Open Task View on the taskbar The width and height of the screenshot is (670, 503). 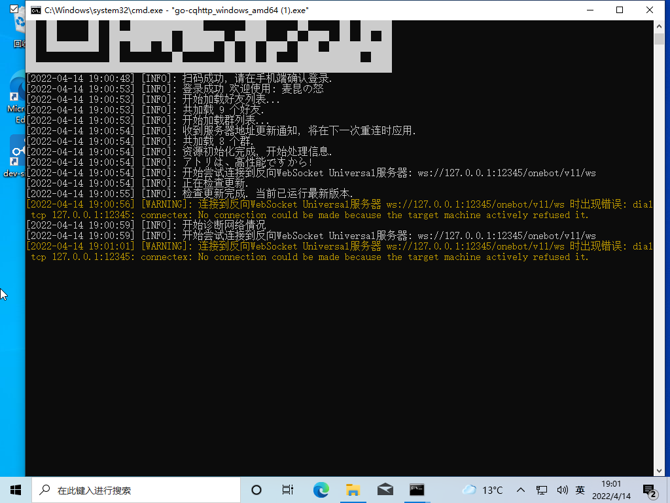[288, 490]
